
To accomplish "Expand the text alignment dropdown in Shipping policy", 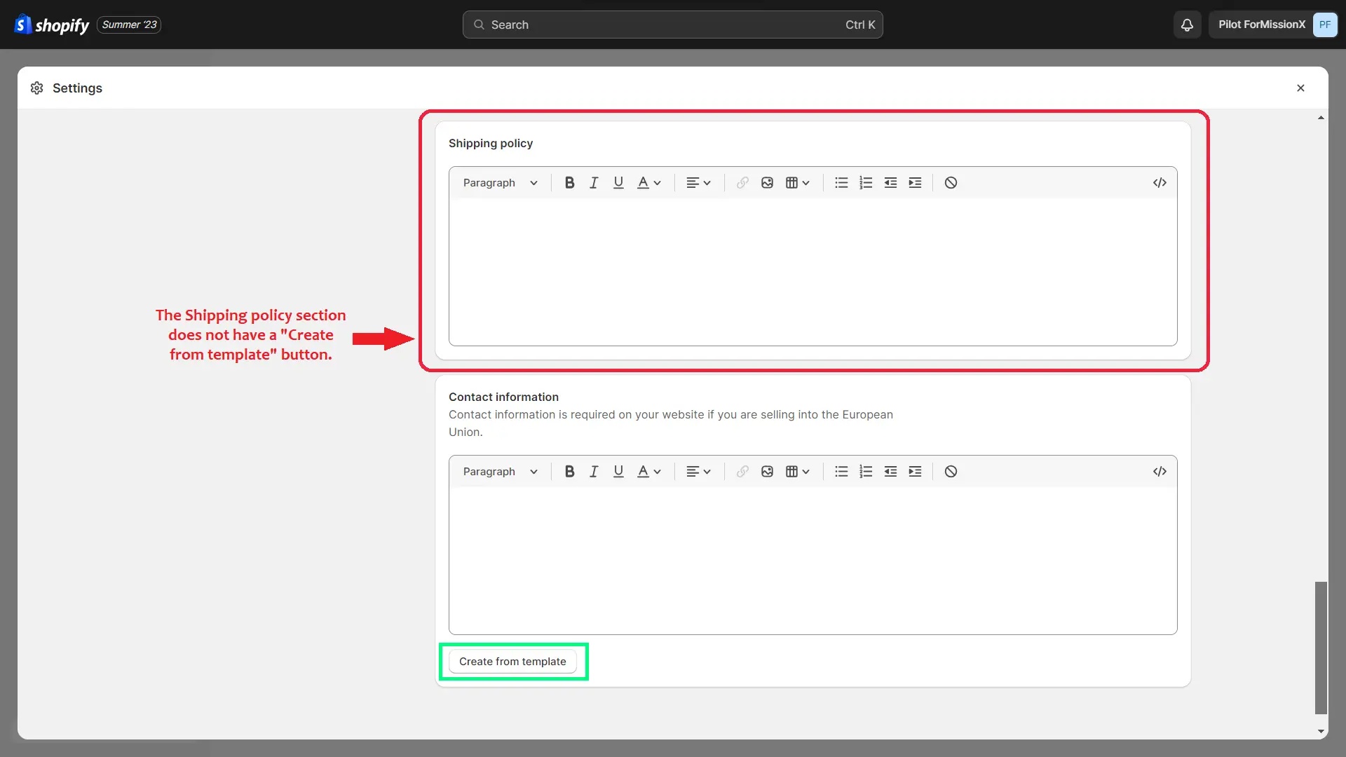I will coord(698,182).
